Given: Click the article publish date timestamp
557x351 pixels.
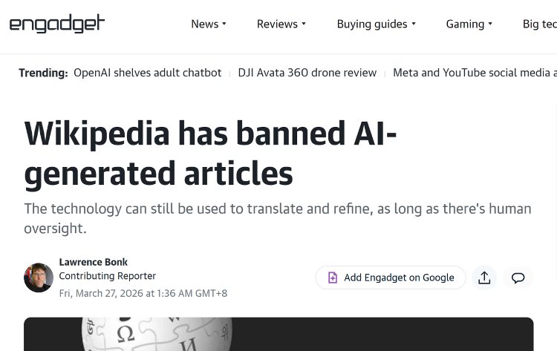Looking at the screenshot, I should point(143,293).
